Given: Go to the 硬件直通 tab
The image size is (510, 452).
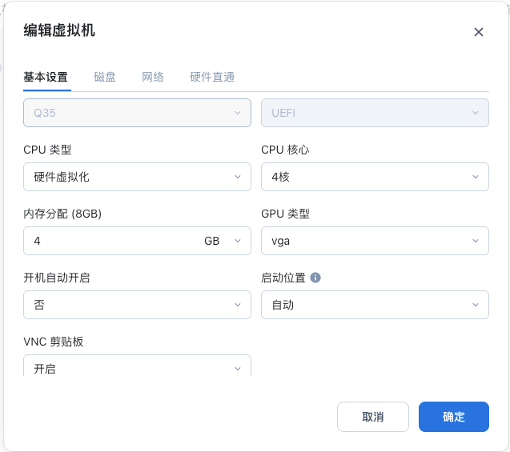Looking at the screenshot, I should click(x=212, y=77).
